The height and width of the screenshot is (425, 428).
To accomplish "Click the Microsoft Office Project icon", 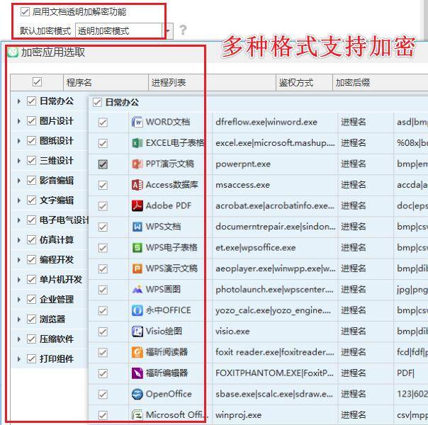I will tap(137, 415).
